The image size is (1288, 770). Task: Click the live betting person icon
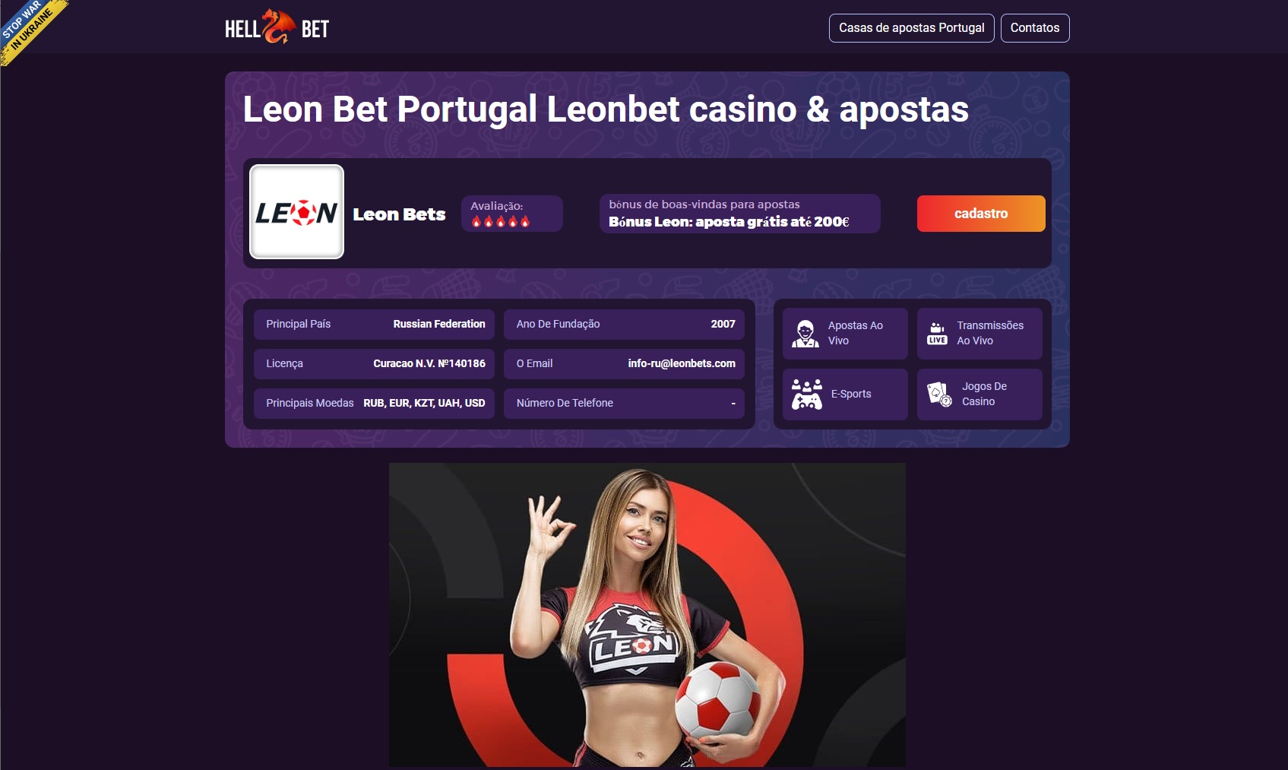[x=805, y=333]
